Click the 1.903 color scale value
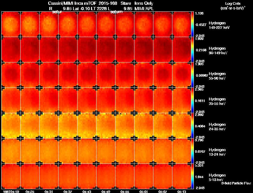 [x=199, y=64]
